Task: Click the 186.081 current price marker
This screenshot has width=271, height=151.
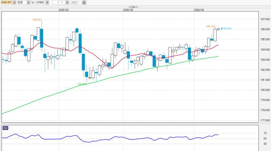Action: coord(226,28)
